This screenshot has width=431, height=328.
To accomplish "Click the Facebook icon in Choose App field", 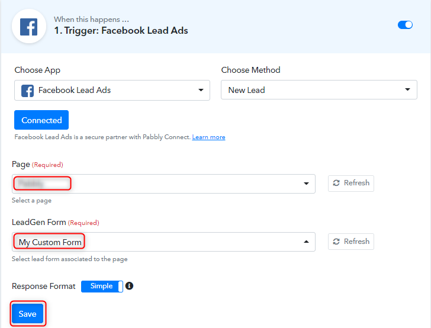I will pos(27,91).
